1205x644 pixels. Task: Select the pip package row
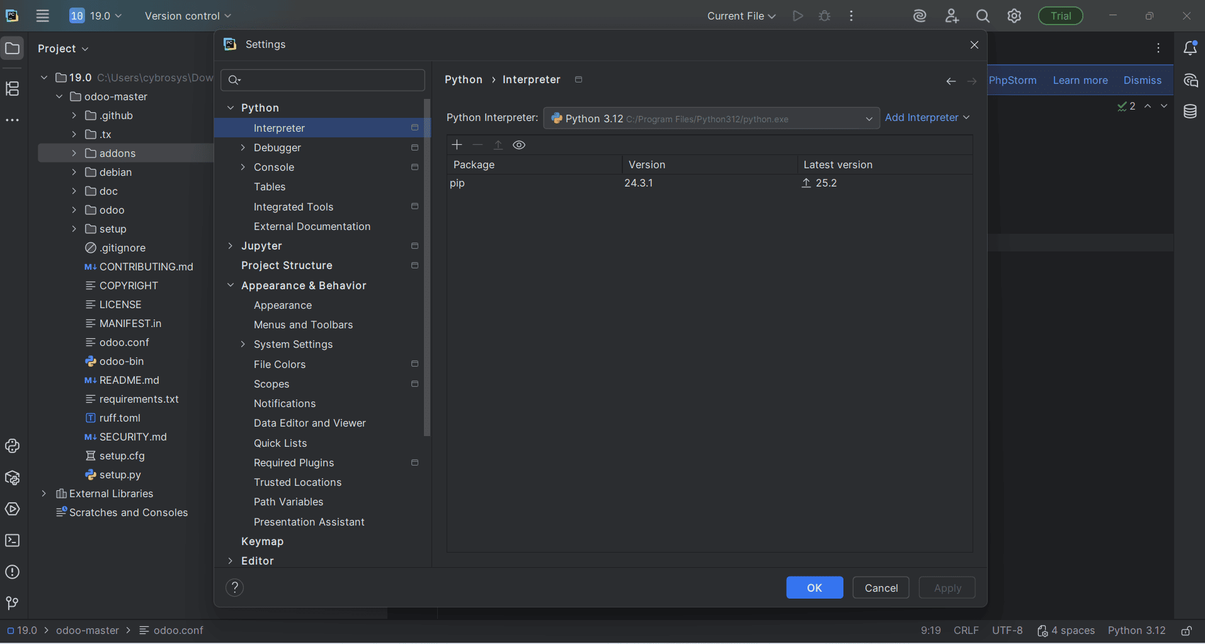[x=710, y=183]
